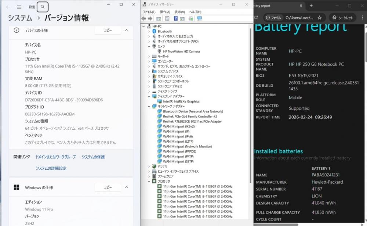Open the システムの保護 link

(93, 157)
